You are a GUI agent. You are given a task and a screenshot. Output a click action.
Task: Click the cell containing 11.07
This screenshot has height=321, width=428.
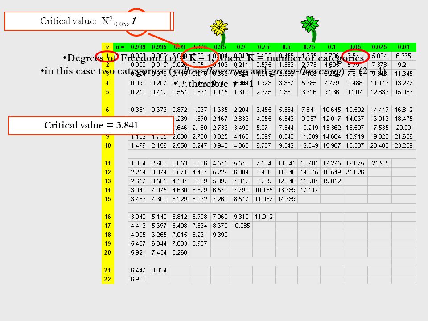tap(355, 92)
